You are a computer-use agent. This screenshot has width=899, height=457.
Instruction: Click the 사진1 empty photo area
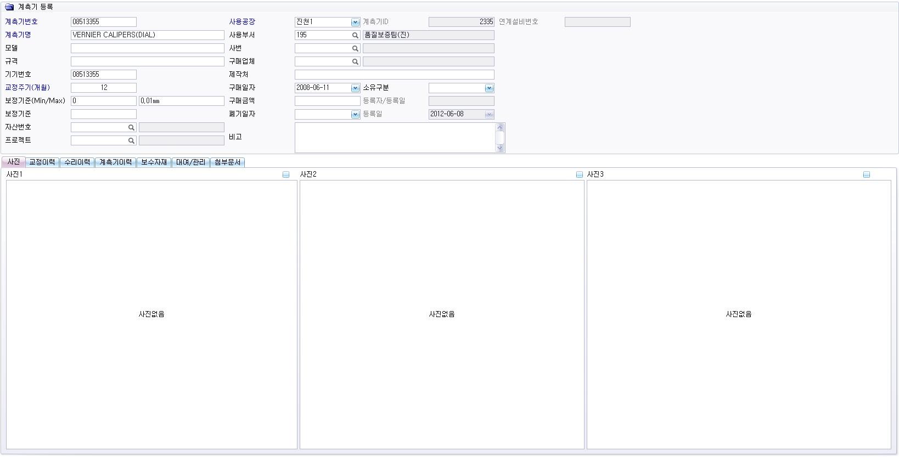pyautogui.click(x=151, y=314)
